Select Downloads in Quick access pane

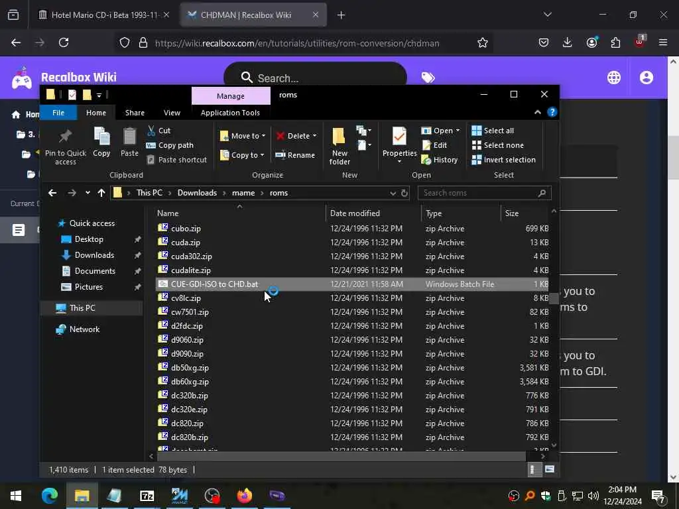pyautogui.click(x=94, y=255)
